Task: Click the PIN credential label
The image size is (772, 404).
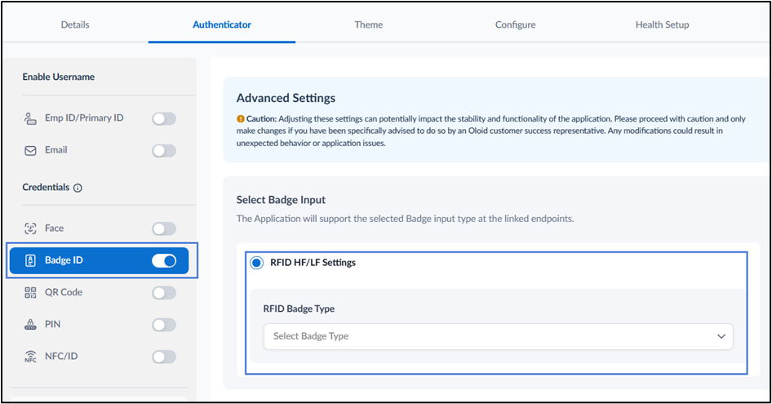Action: point(53,324)
